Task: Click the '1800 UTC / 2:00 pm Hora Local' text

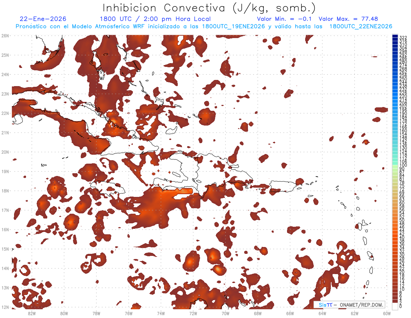Action: tap(155, 19)
